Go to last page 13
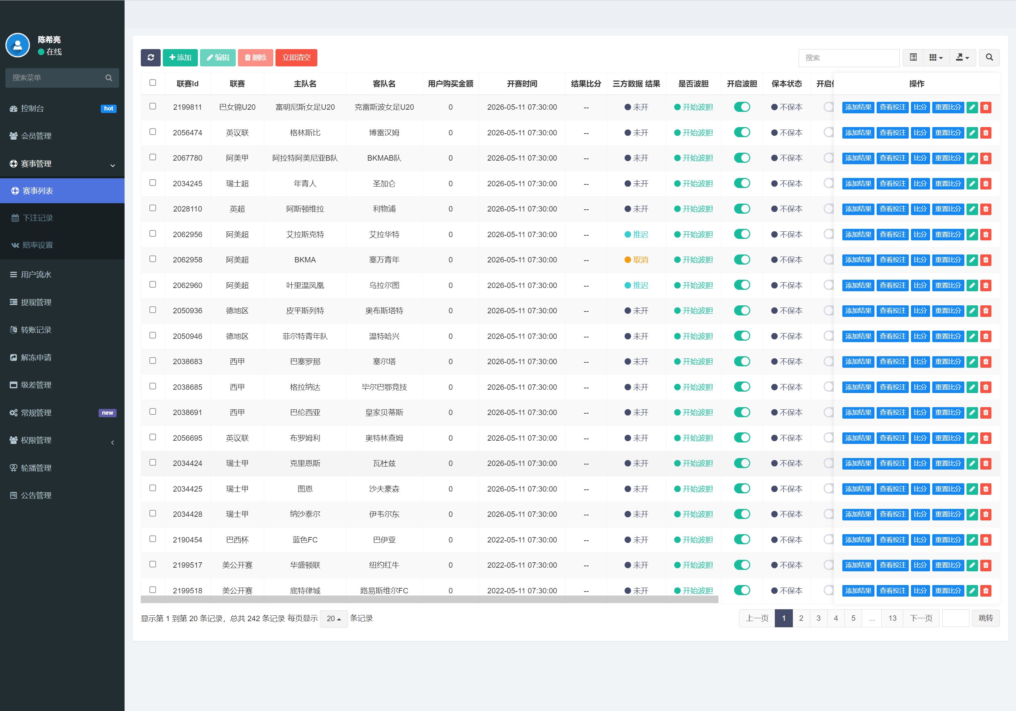This screenshot has height=711, width=1016. point(892,619)
